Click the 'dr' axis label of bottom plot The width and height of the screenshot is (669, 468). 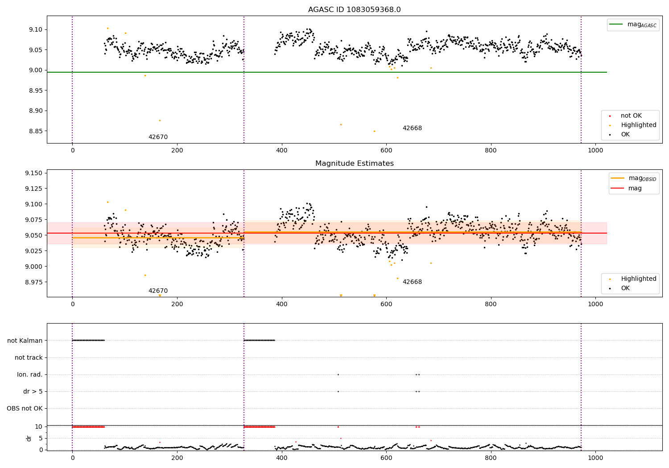(x=29, y=438)
